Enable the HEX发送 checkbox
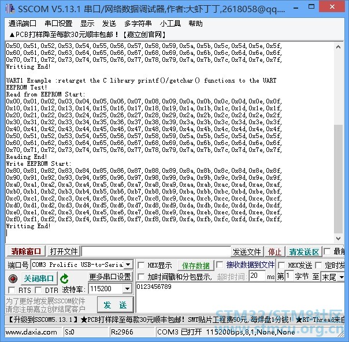The image size is (349, 342). pyautogui.click(x=281, y=265)
